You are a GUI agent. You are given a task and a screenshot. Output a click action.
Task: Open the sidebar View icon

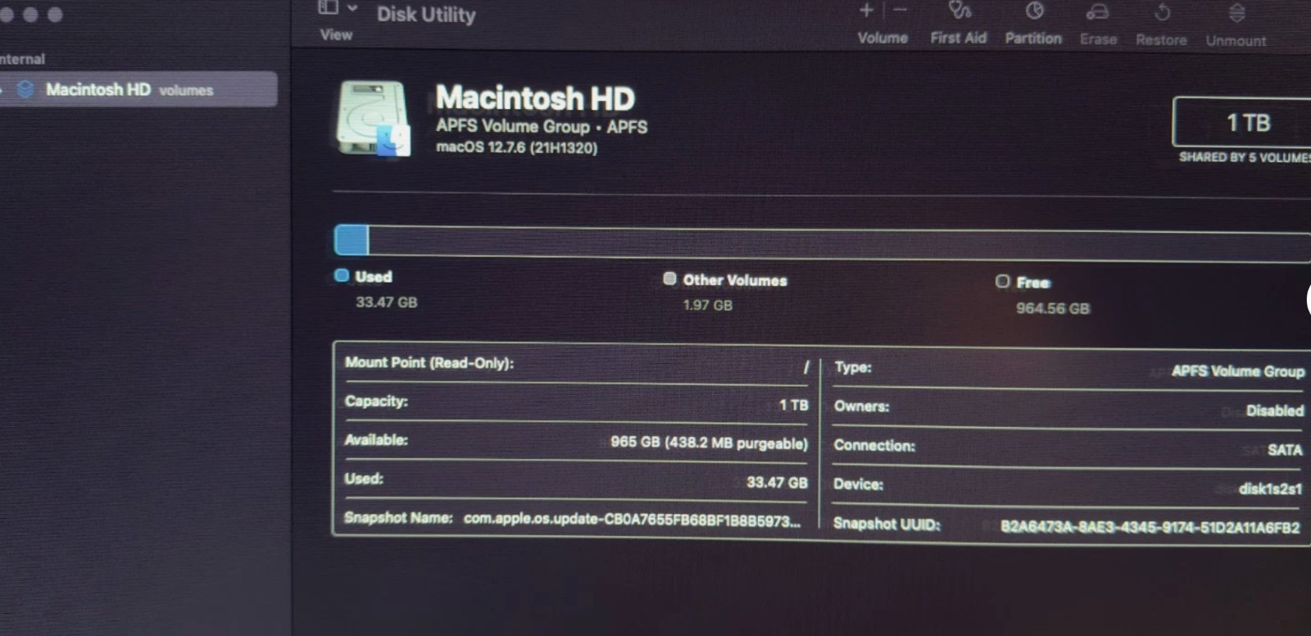(x=328, y=7)
